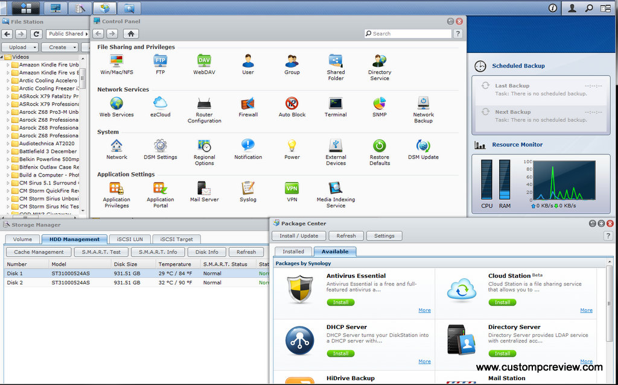The height and width of the screenshot is (385, 618).
Task: Expand the Belkin Powerline 500mp folder
Action: point(8,160)
